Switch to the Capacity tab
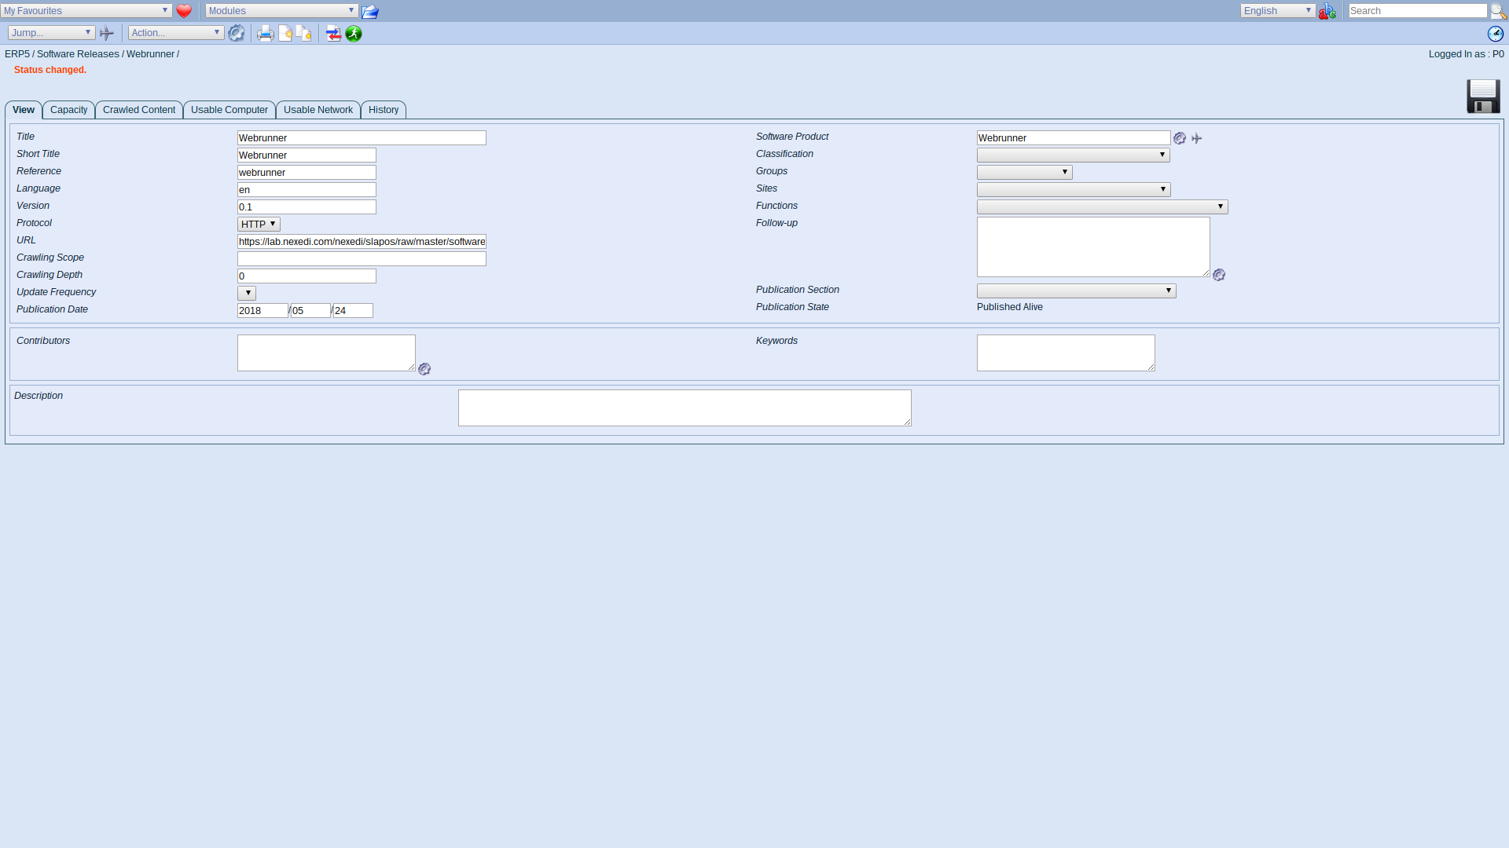 pos(68,110)
